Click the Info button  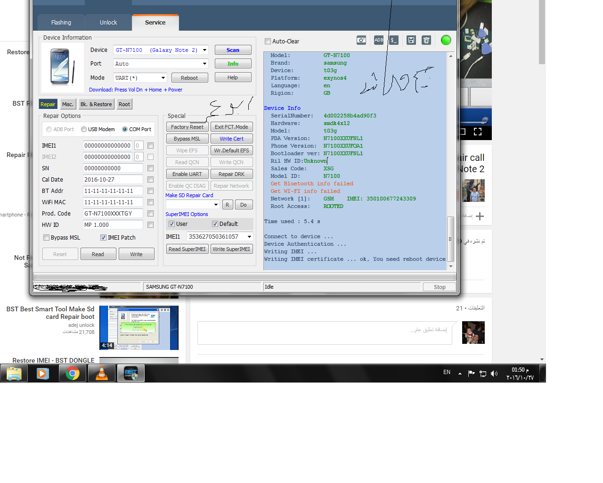point(233,64)
